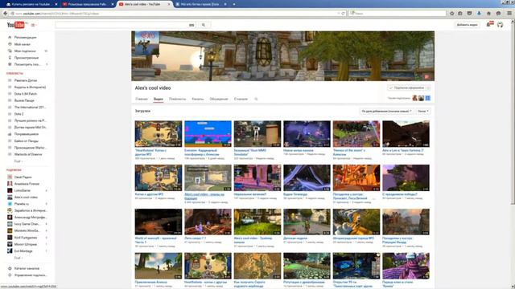Viewport: 515px width, 289px height.
Task: Click the Мой канал icon in the sidebar
Action: tap(10, 44)
